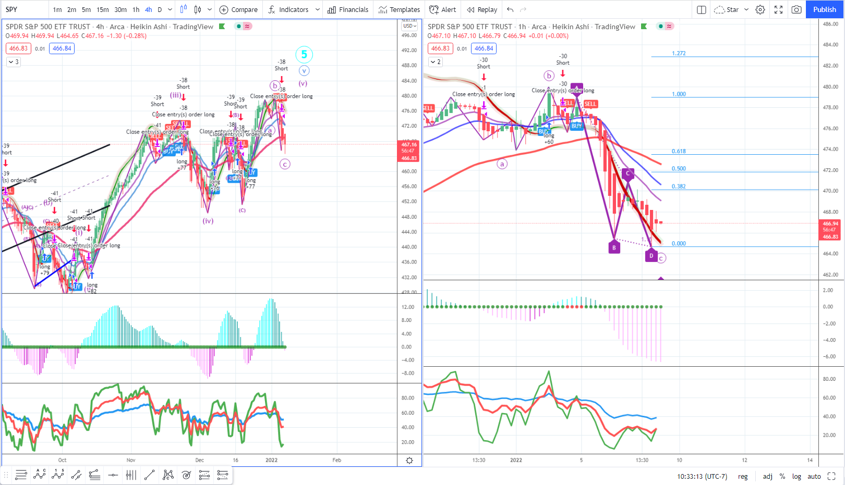Viewport: 845px width, 485px height.
Task: Open the timeframe interval dropdown arrow
Action: click(x=170, y=9)
